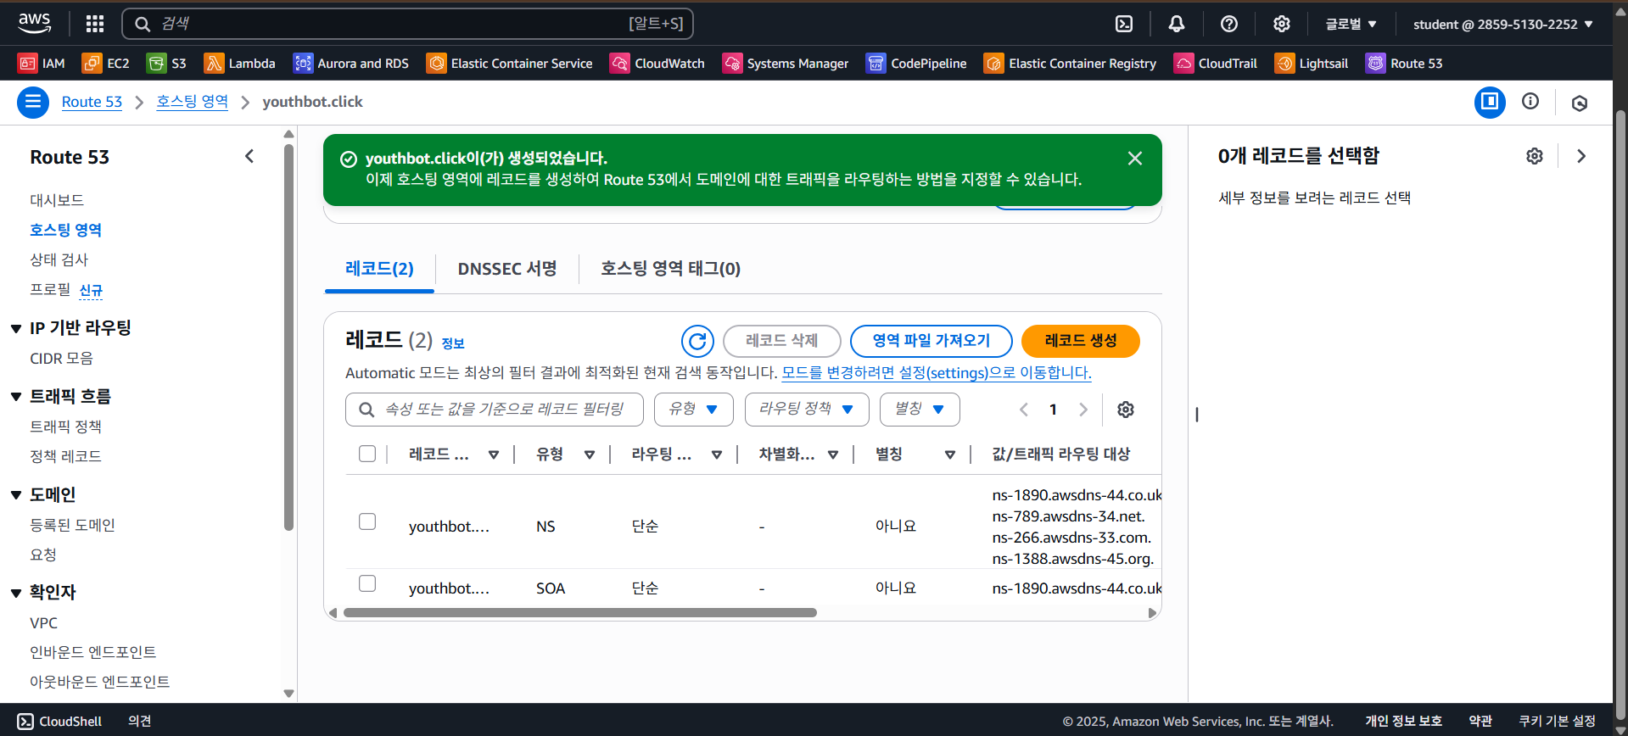Screen dimensions: 1628x736
Task: Collapse the Route 53 sidebar
Action: pos(249,156)
